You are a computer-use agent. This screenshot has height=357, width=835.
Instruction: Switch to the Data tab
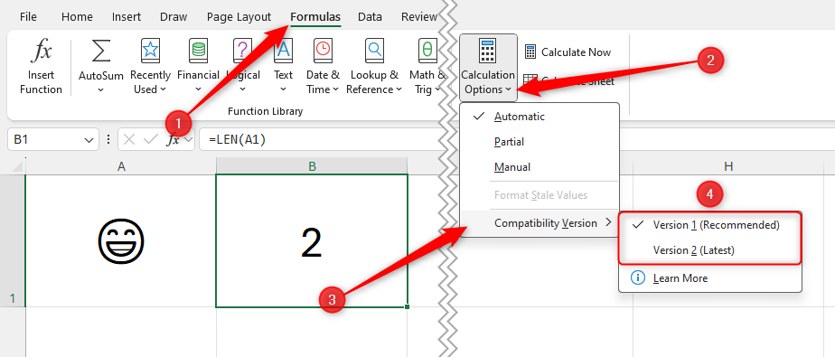pos(370,16)
